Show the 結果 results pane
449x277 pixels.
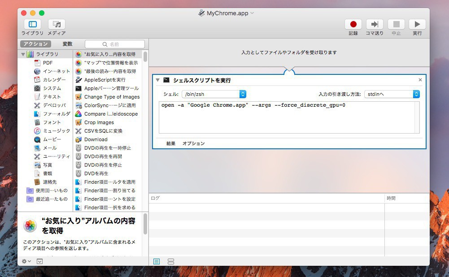pos(170,143)
